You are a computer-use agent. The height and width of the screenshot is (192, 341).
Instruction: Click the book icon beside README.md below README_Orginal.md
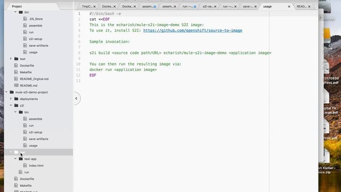[16, 85]
